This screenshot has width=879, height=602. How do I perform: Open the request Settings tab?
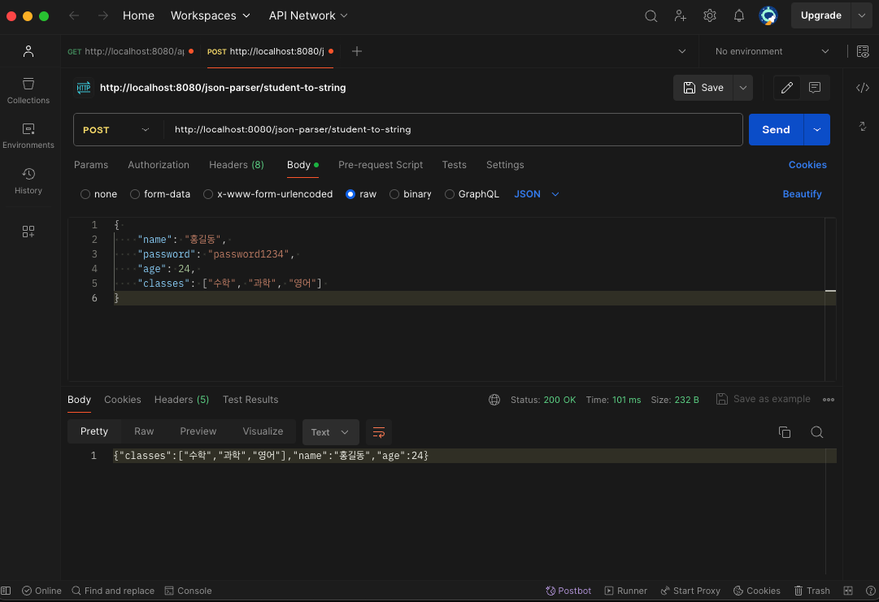[505, 165]
